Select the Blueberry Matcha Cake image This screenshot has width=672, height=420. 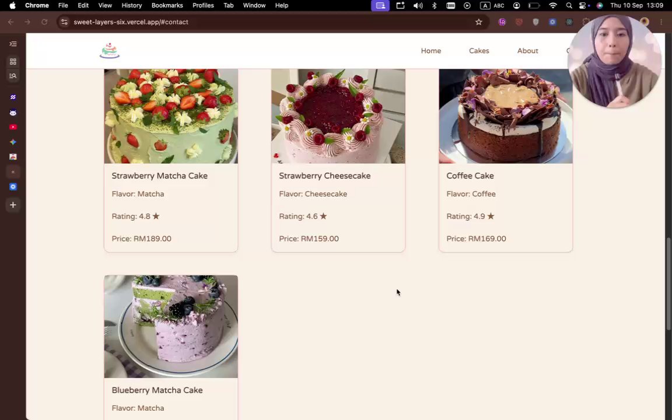[171, 327]
